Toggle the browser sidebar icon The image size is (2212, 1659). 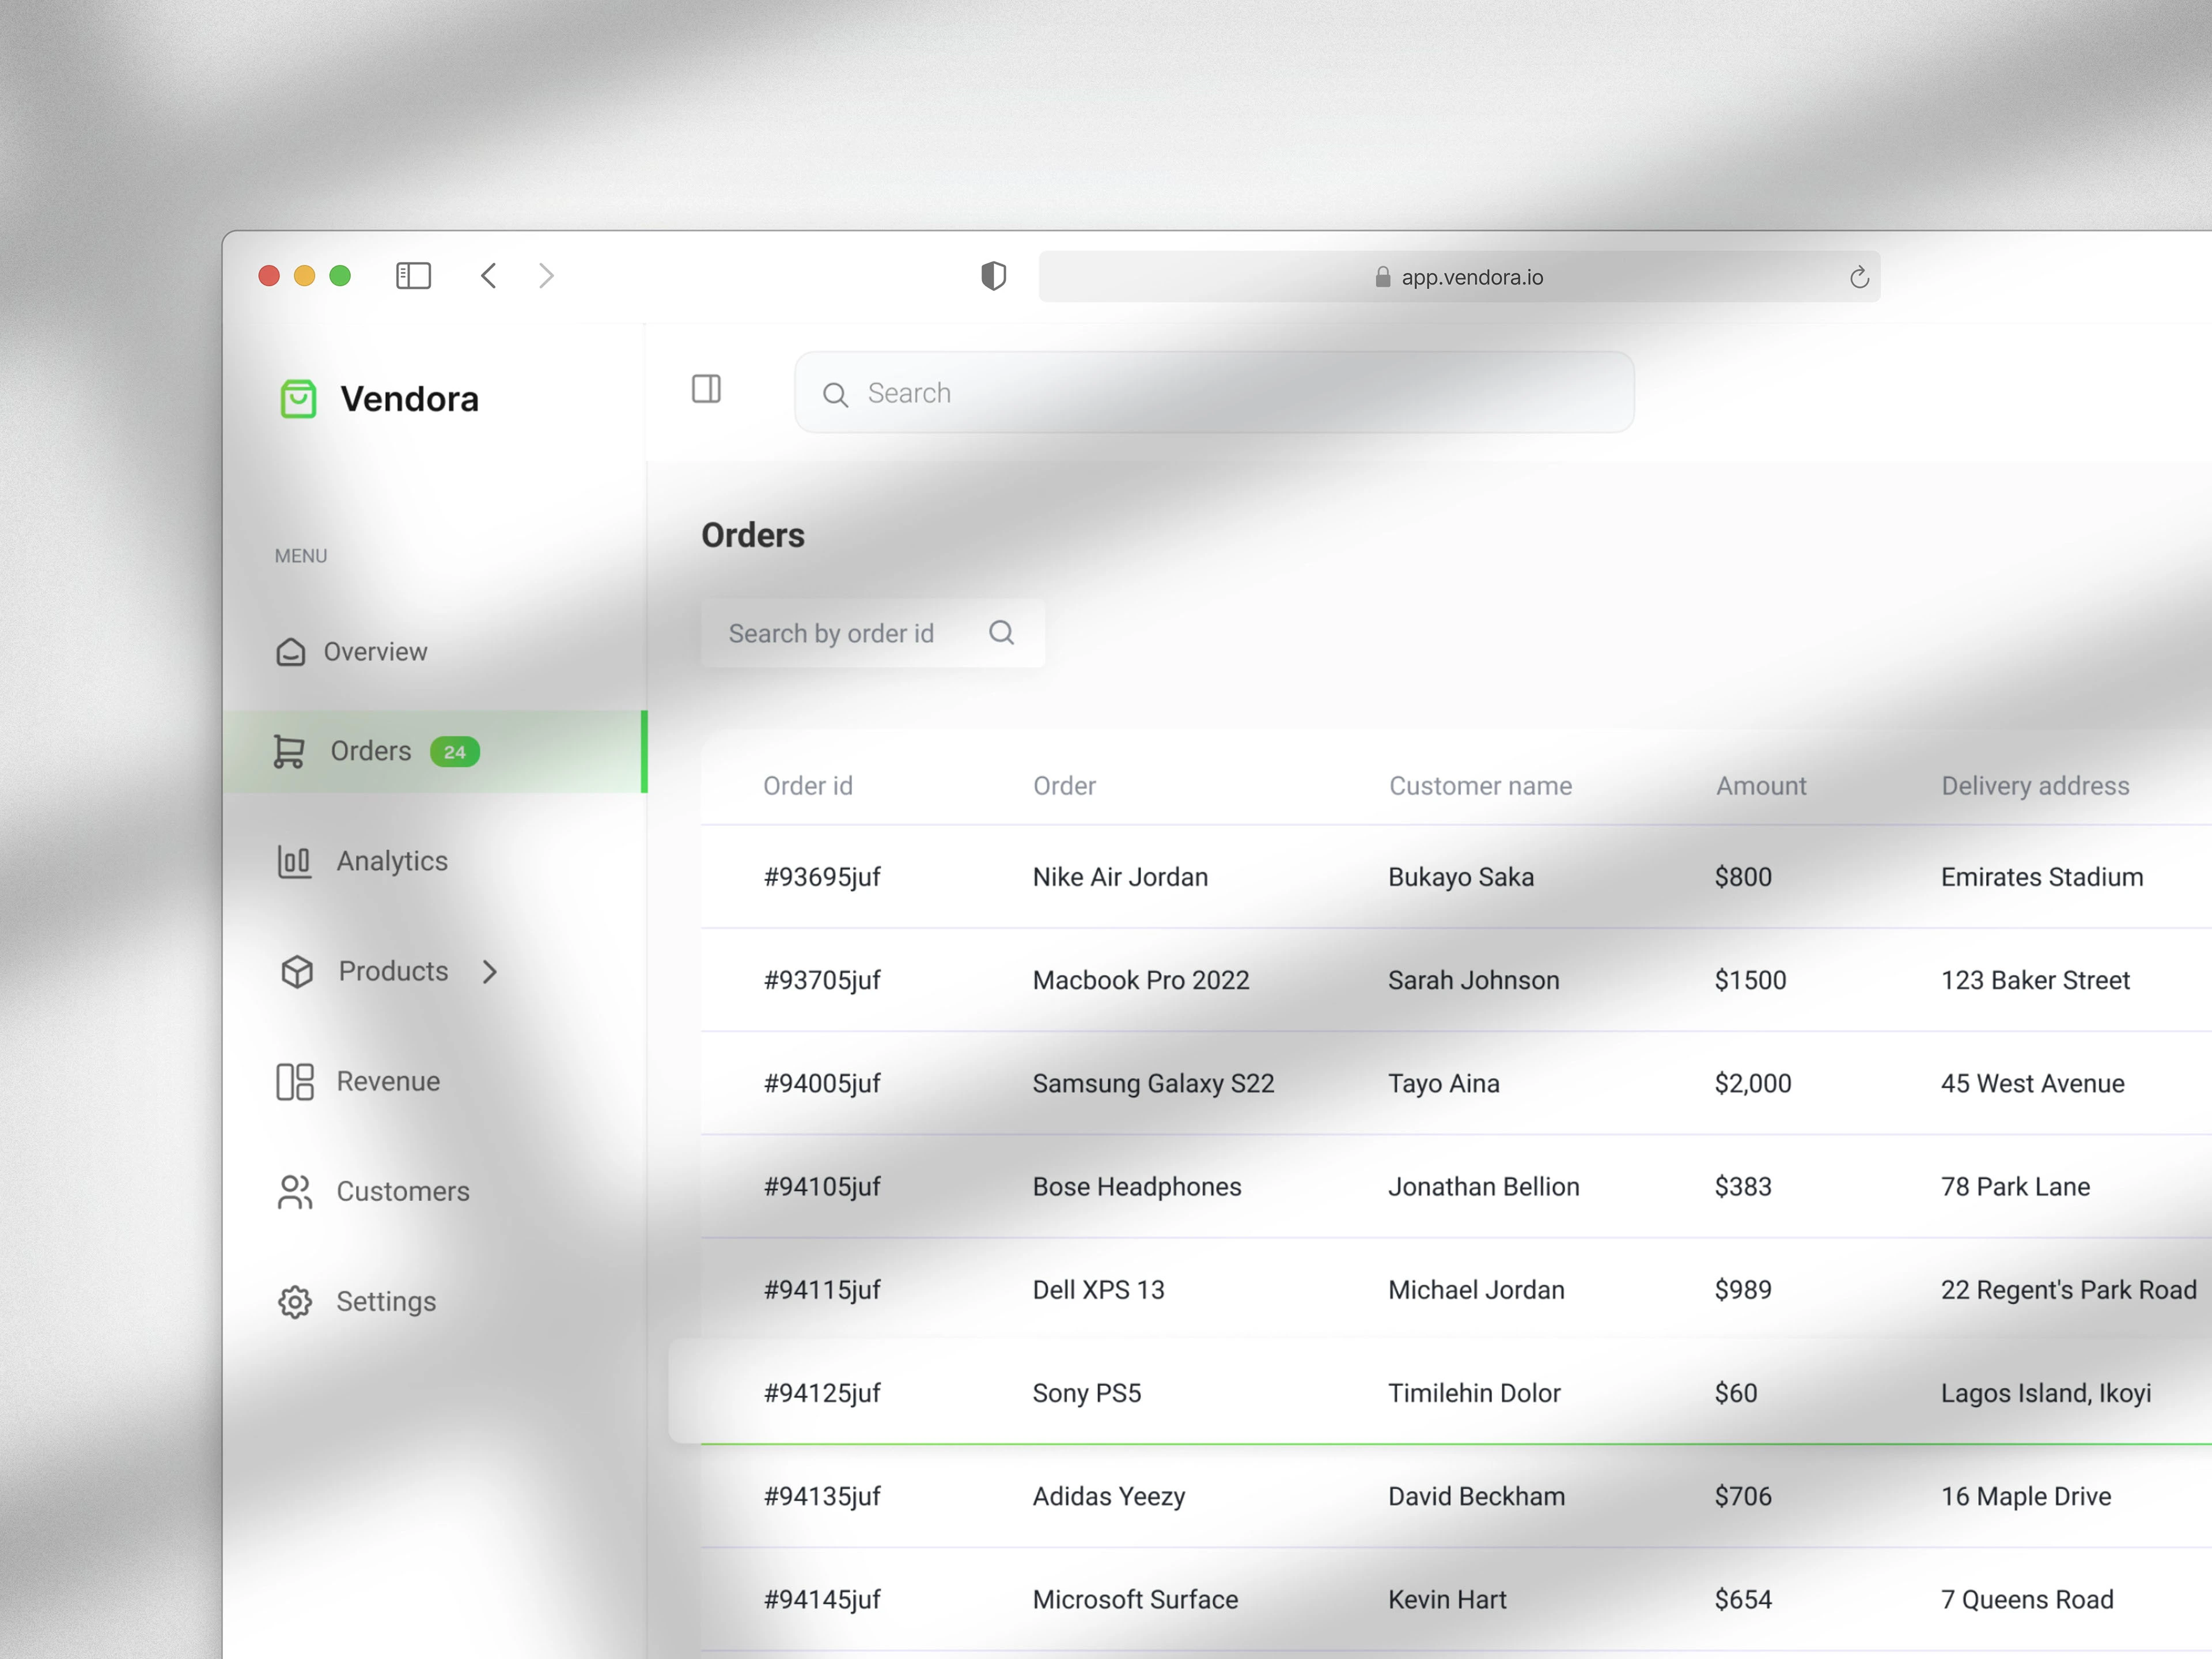(413, 276)
